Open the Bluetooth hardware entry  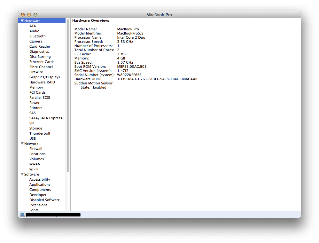point(37,36)
